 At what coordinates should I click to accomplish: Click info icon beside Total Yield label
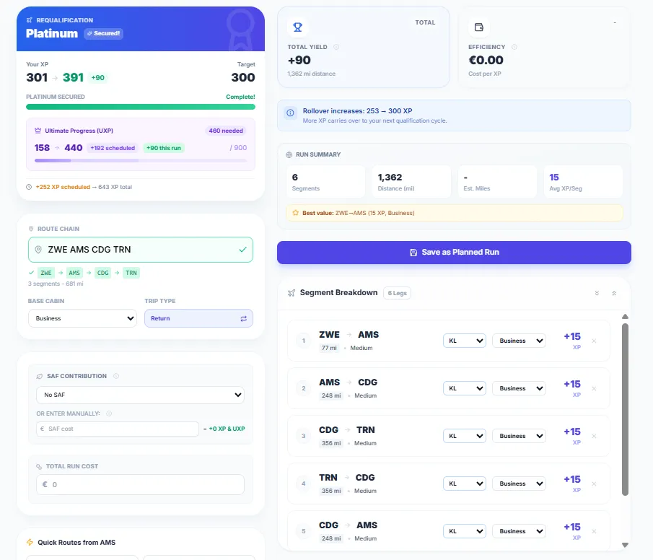pos(337,47)
